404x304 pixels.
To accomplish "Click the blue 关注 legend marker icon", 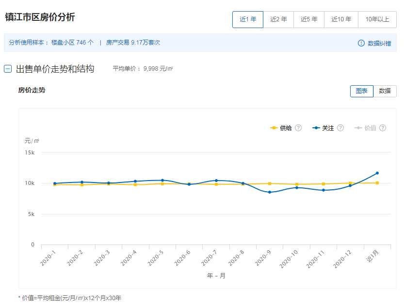I will click(316, 128).
